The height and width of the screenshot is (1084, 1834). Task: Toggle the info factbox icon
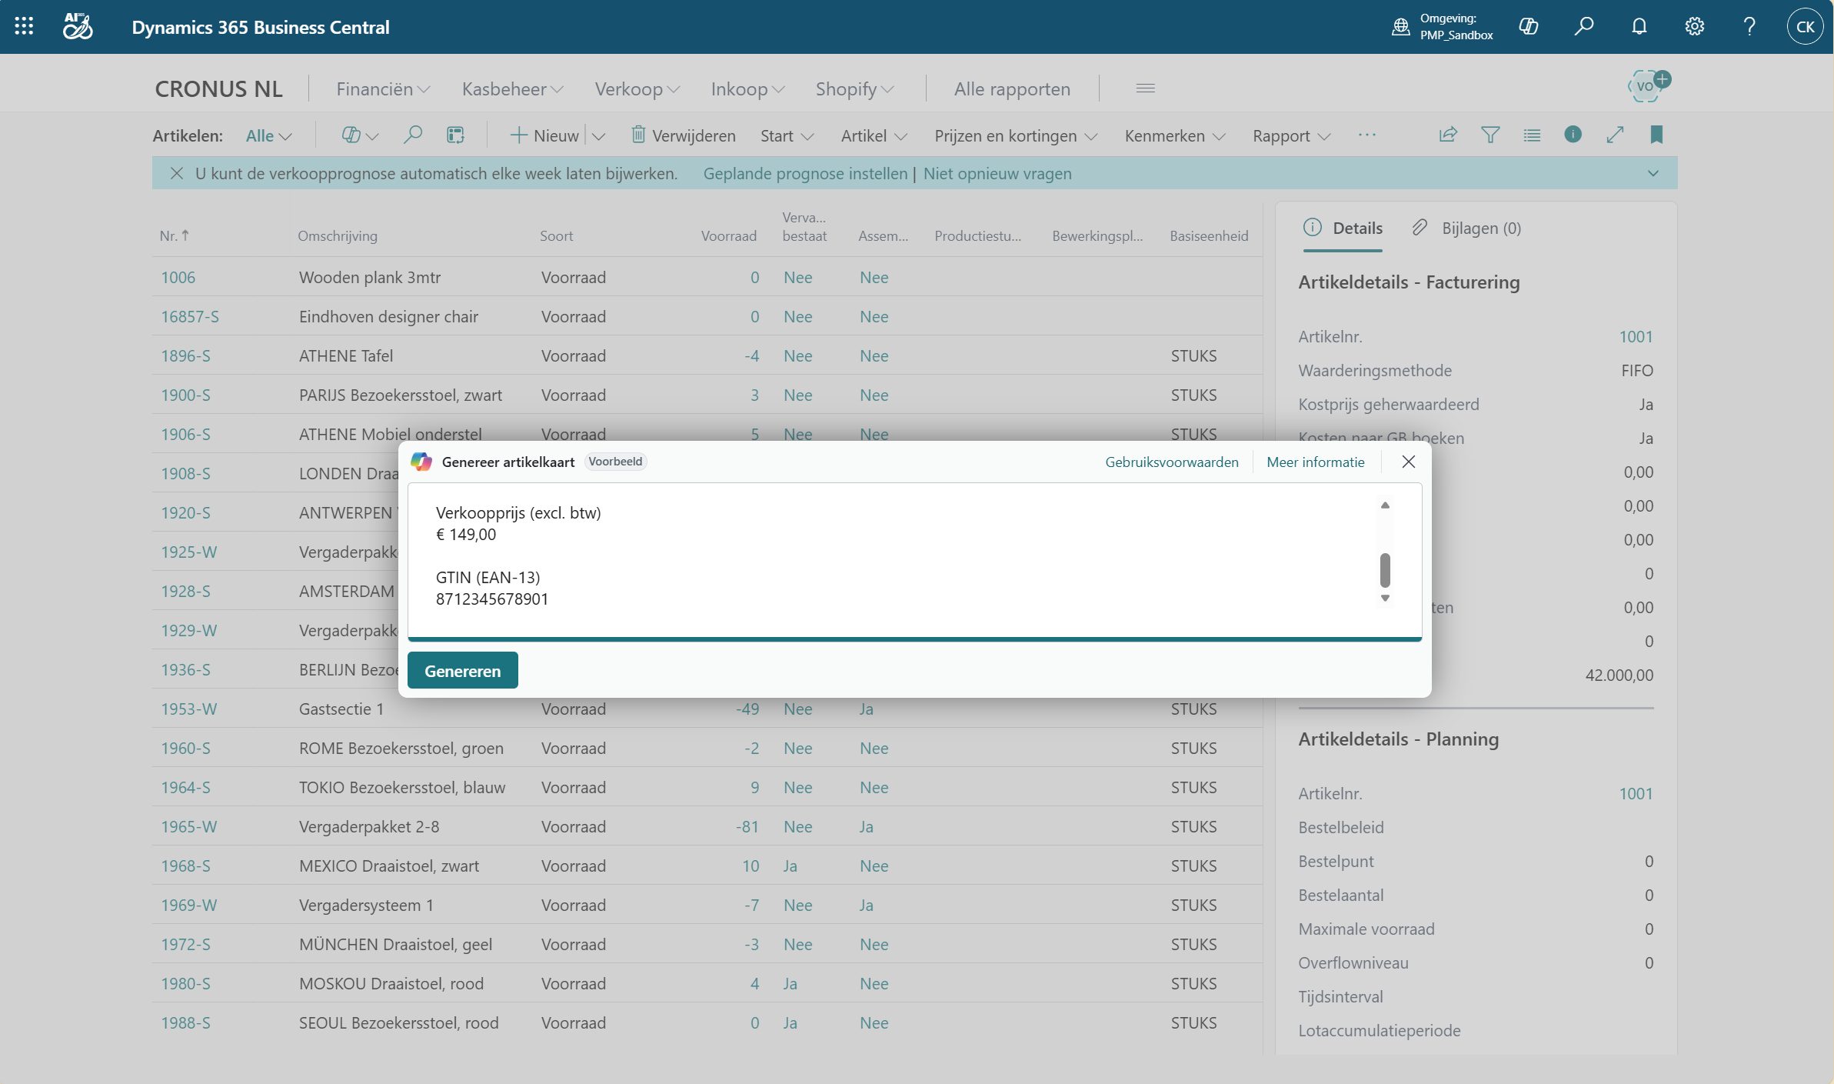1573,135
